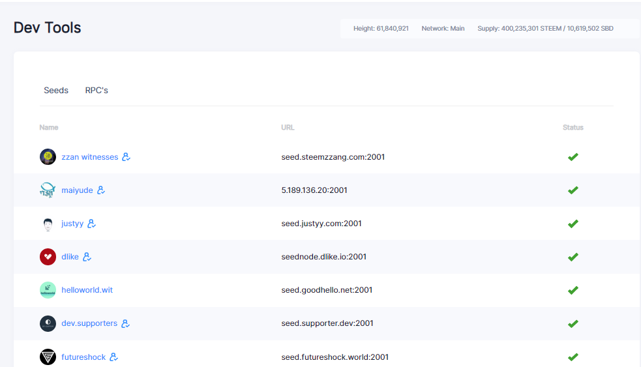Open the Seeds tab

[56, 91]
